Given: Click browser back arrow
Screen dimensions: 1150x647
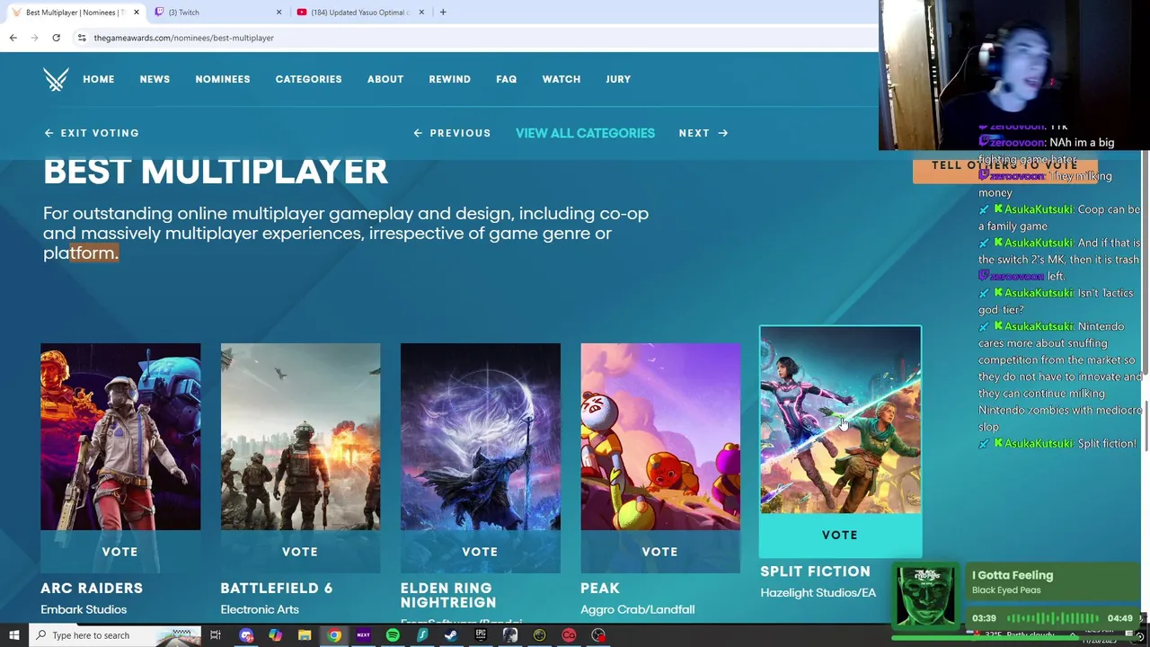Looking at the screenshot, I should point(13,38).
